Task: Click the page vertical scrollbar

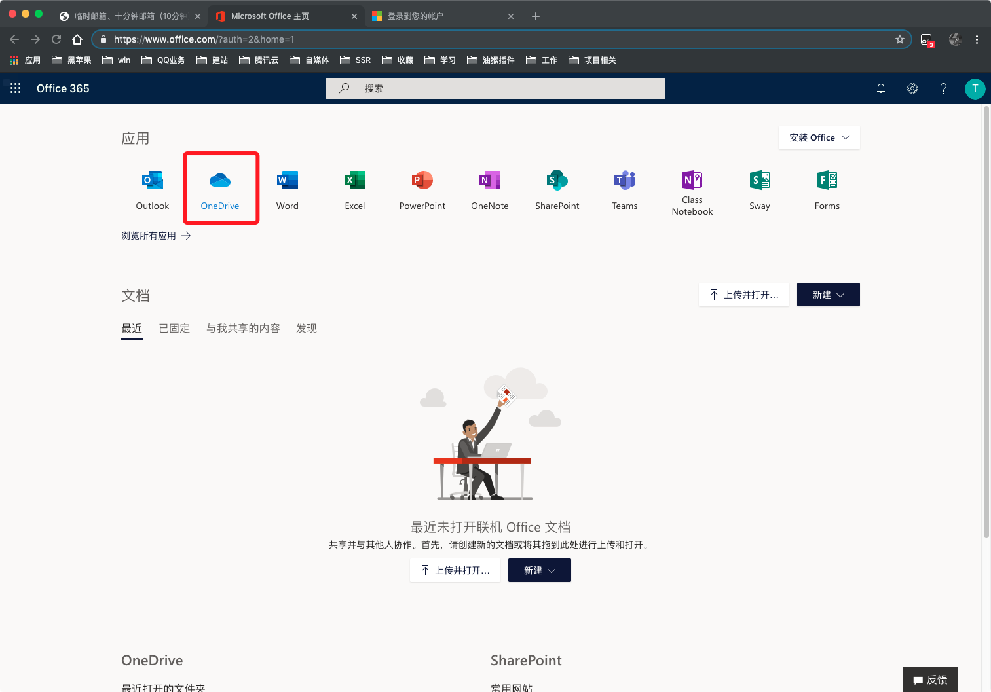Action: (x=986, y=322)
